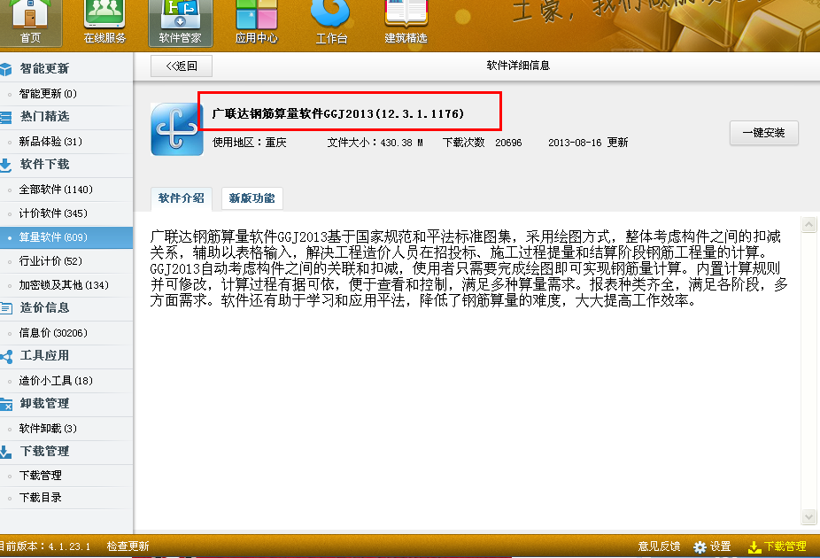Open the 工作台 workbench icon
Viewport: 820px width, 558px height.
coord(330,22)
